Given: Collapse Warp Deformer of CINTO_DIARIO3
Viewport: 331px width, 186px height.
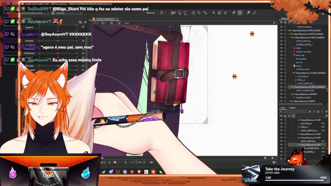Looking at the screenshot, I should pyautogui.click(x=290, y=34).
